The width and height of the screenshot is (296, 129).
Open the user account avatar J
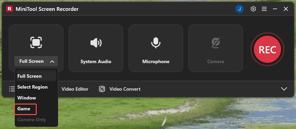(x=240, y=9)
